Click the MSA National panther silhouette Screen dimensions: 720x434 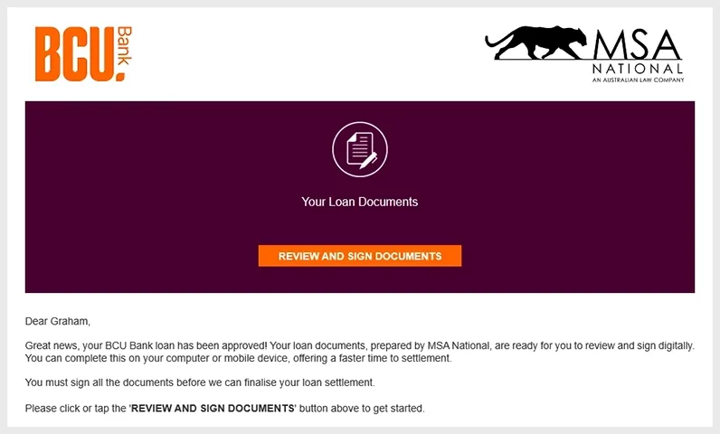(535, 42)
